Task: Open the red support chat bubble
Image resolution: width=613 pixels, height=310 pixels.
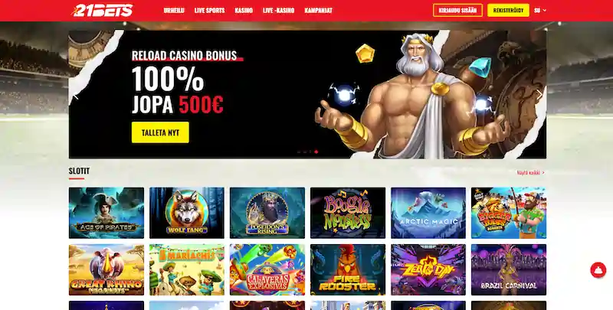Action: 598,269
